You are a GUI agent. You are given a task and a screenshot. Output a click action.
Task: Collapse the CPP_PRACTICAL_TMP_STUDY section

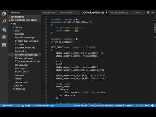[24, 20]
